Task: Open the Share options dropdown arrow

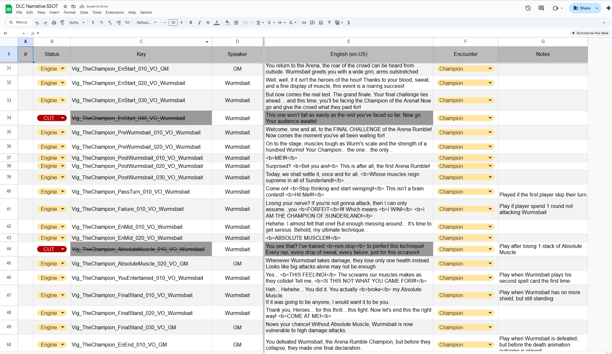Action: [x=597, y=8]
